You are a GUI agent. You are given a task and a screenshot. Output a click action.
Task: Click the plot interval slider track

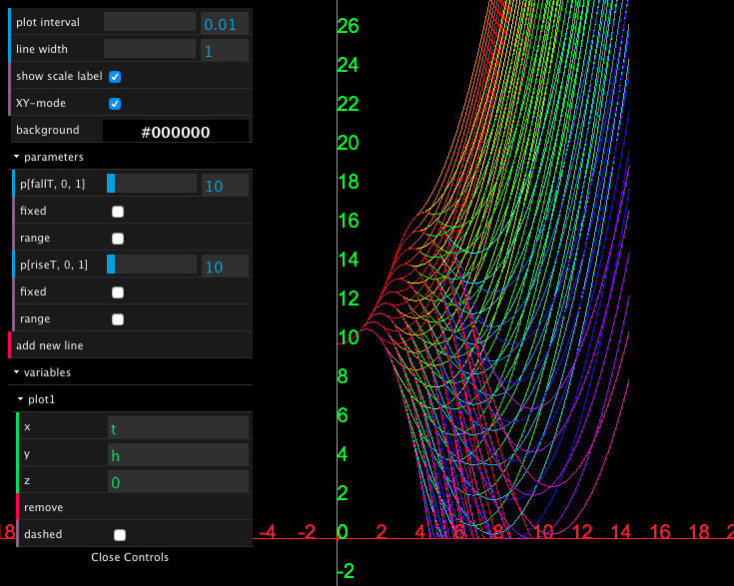(x=150, y=22)
